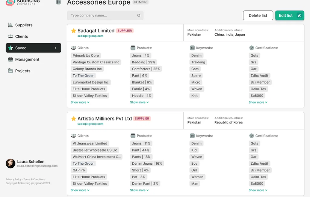Image resolution: width=310 pixels, height=197 pixels.
Task: Expand the Saved menu chevron
Action: pyautogui.click(x=56, y=48)
